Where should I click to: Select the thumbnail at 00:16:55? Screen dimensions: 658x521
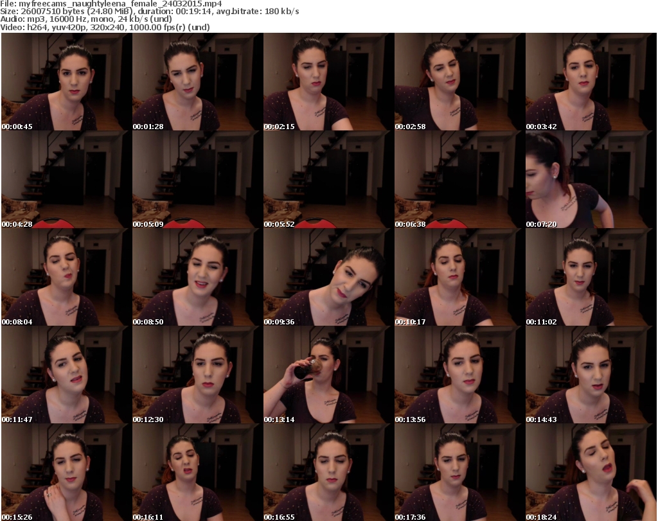click(x=328, y=472)
